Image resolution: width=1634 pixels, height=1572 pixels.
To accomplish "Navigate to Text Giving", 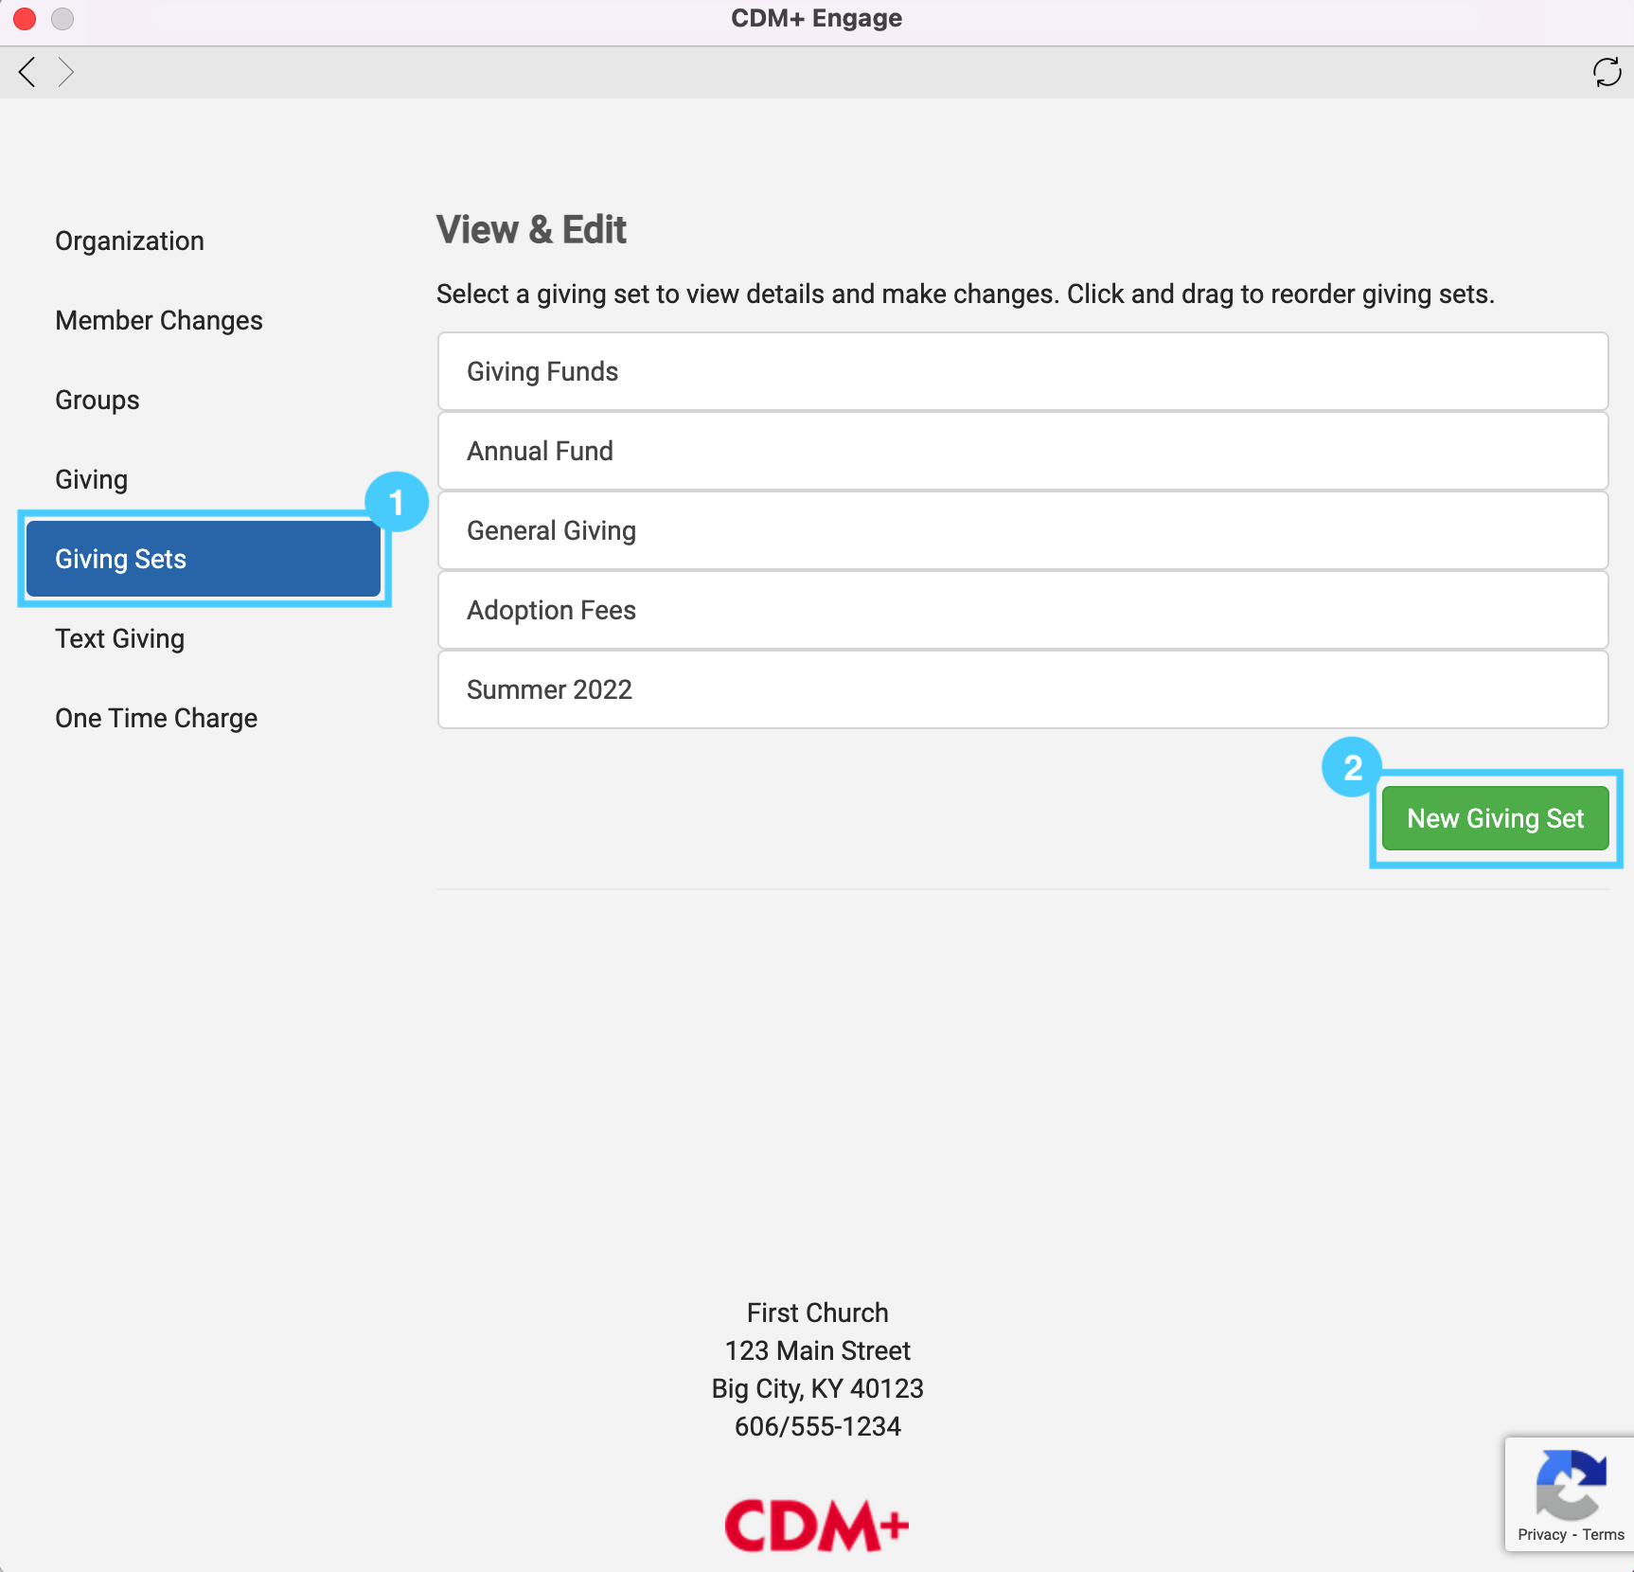I will click(120, 639).
